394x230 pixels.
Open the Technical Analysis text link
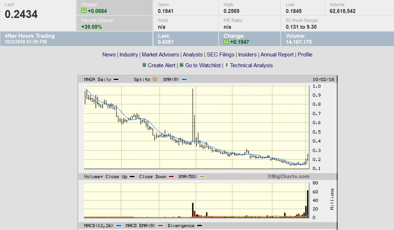coord(251,65)
